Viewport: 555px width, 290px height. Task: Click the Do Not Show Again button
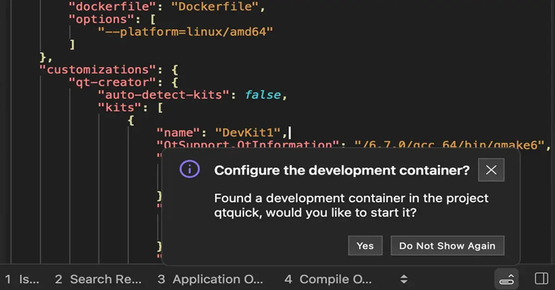coord(447,246)
